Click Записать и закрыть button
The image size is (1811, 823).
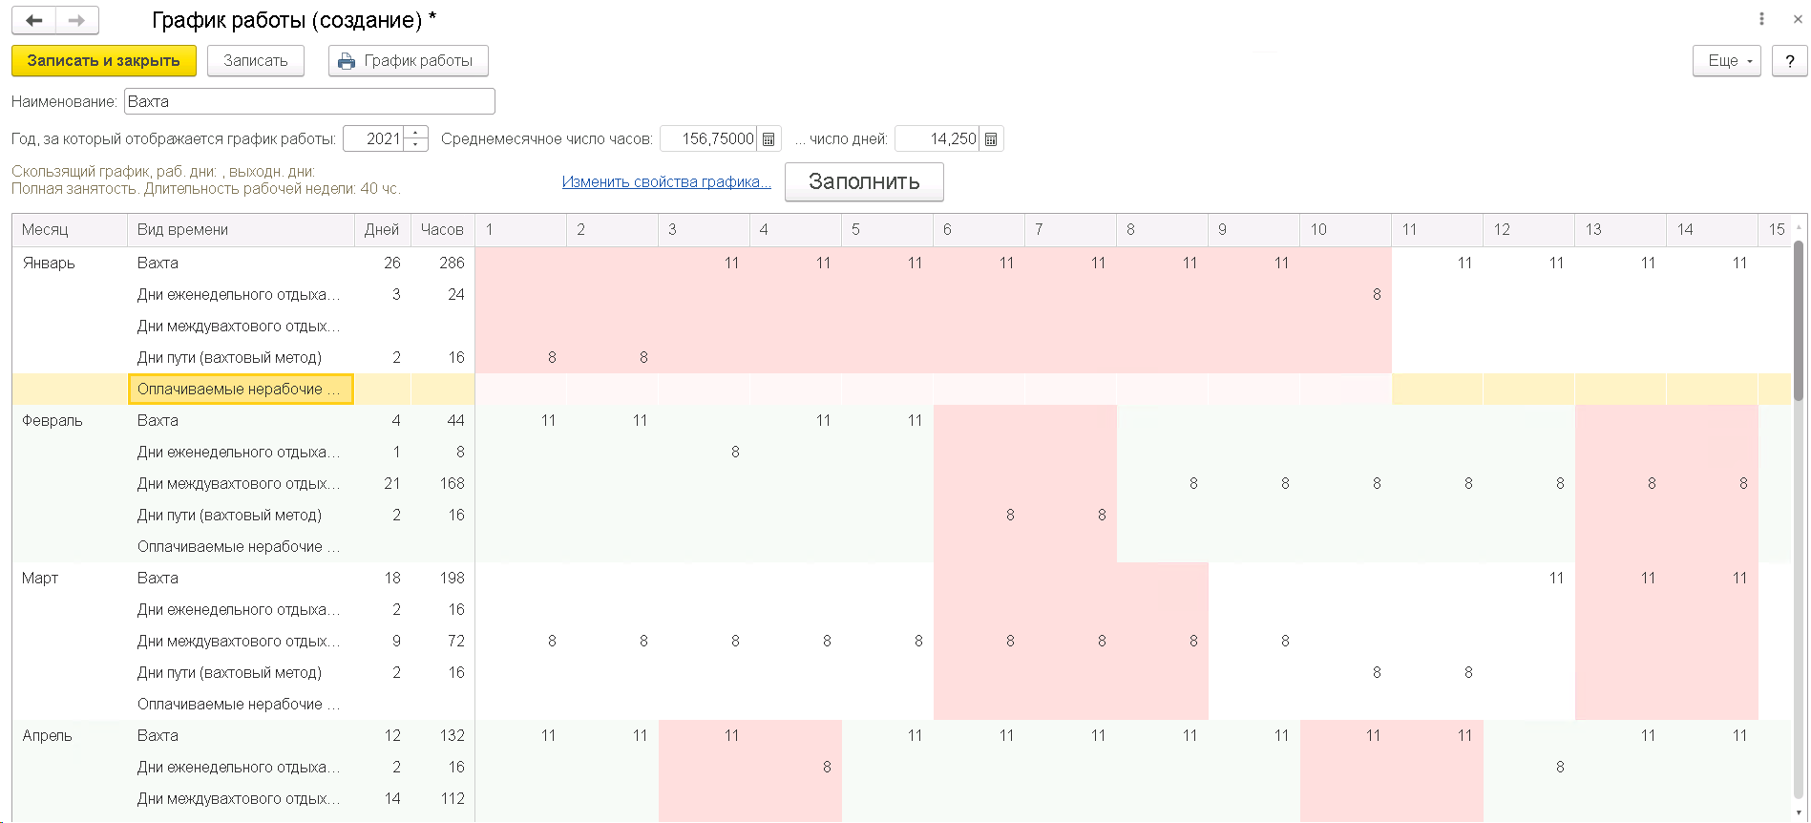103,61
